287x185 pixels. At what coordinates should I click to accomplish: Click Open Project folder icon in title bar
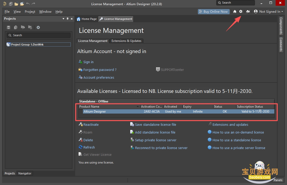22,4
